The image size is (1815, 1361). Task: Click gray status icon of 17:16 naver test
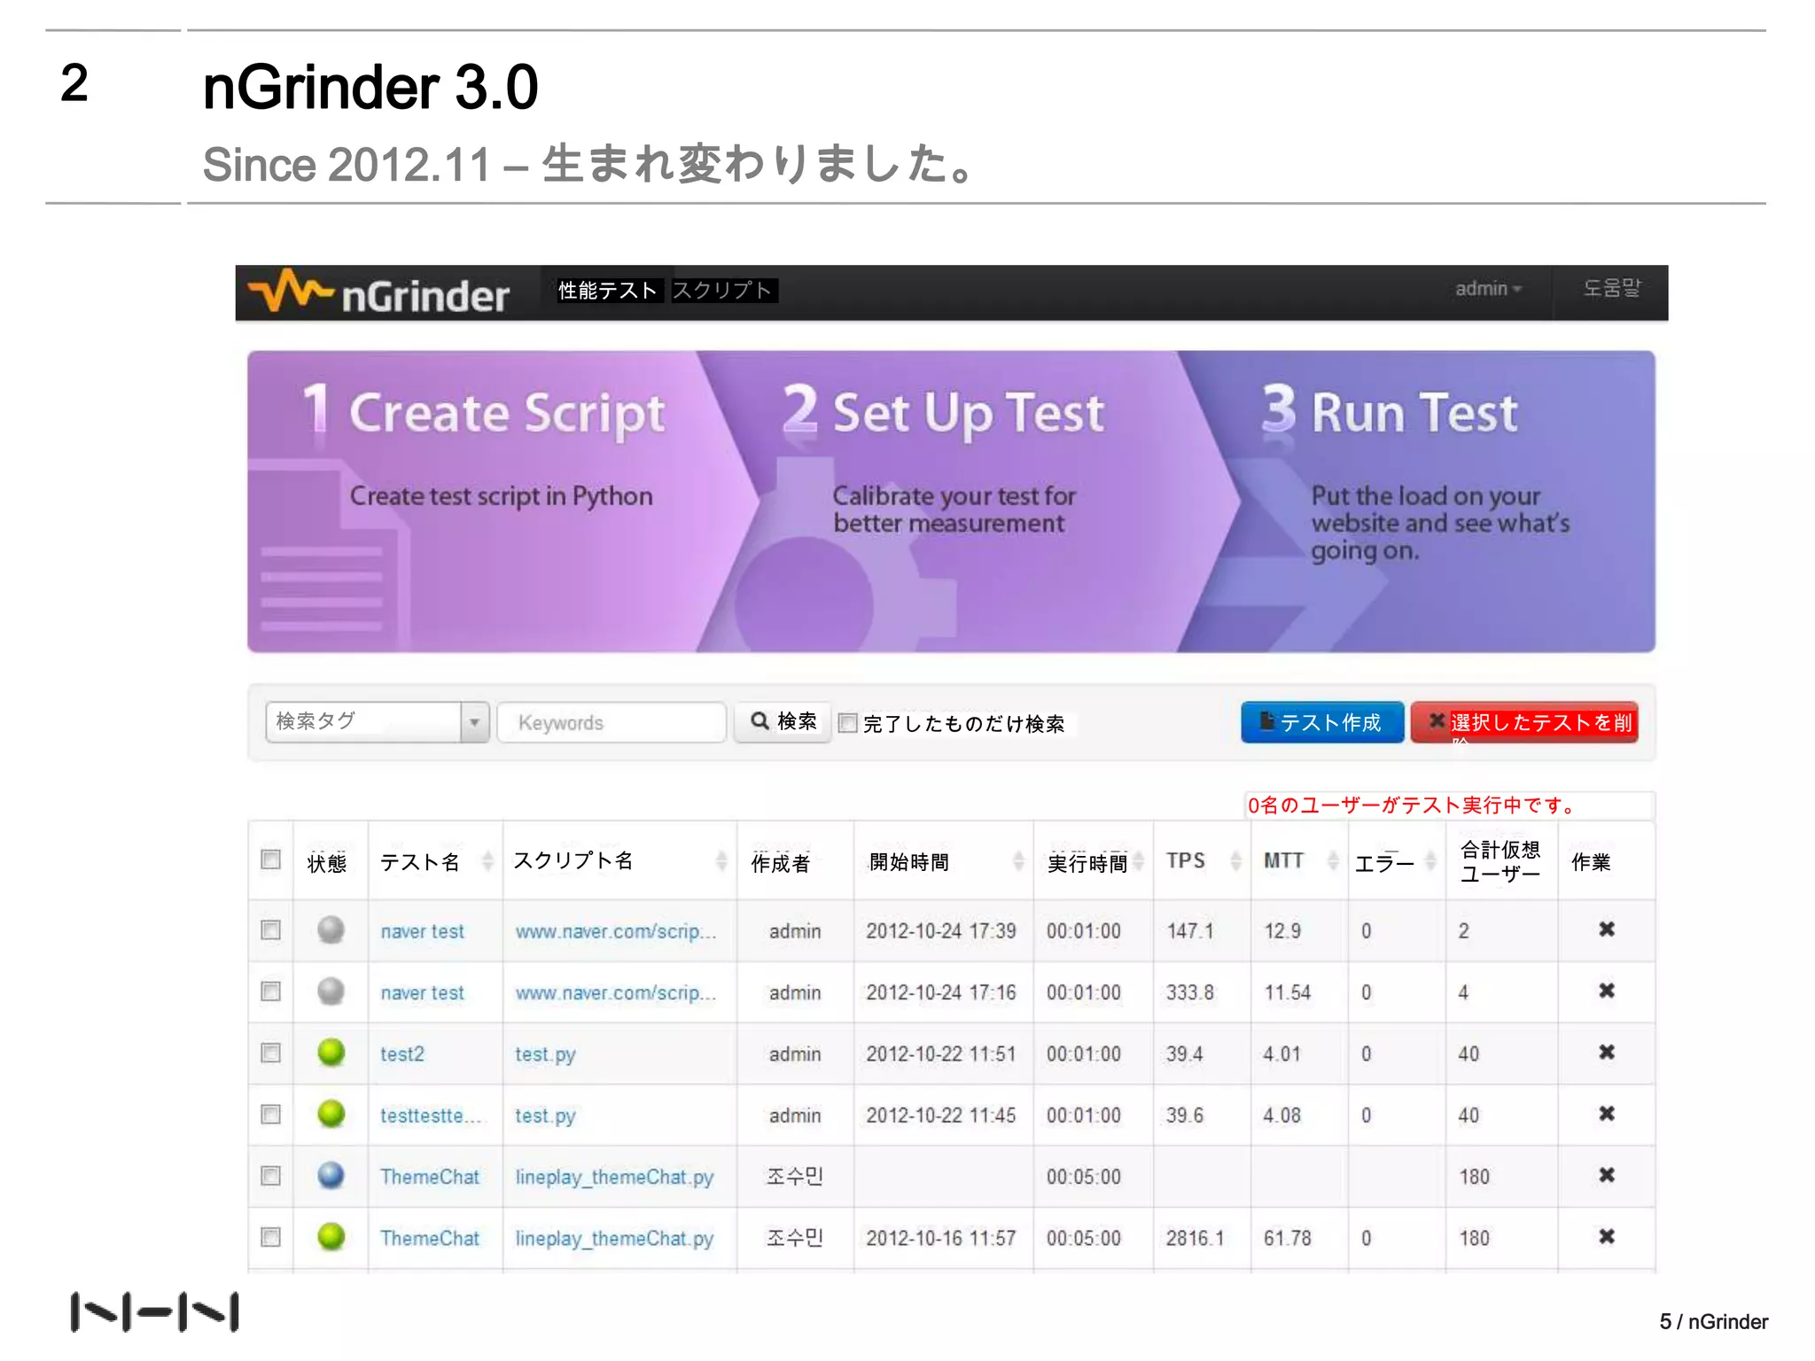[x=331, y=991]
